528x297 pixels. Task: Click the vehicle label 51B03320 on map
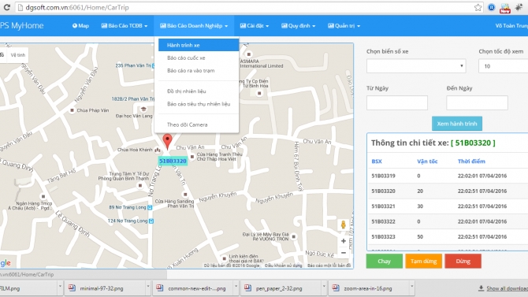[x=173, y=161]
